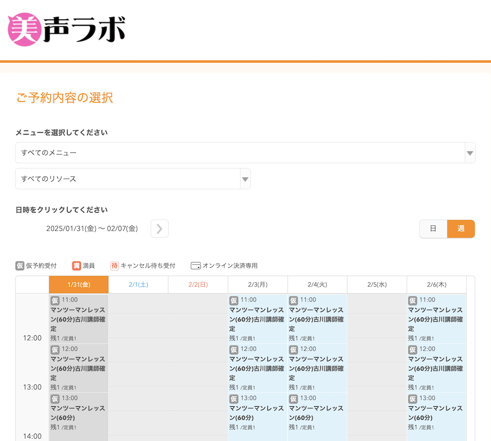Book 2/4 12:00 マンツーマンレッスン slot
The width and height of the screenshot is (491, 441).
317,368
